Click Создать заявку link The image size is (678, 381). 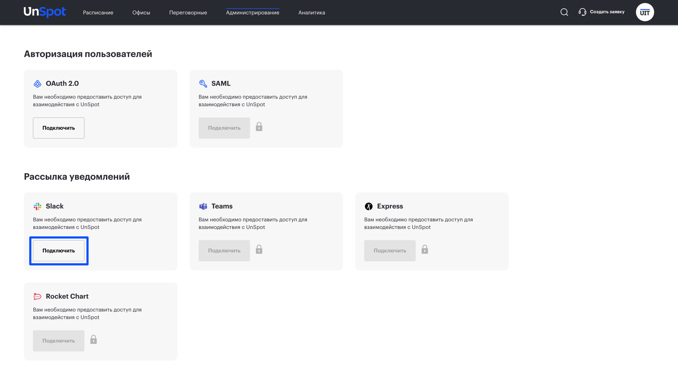pos(607,12)
